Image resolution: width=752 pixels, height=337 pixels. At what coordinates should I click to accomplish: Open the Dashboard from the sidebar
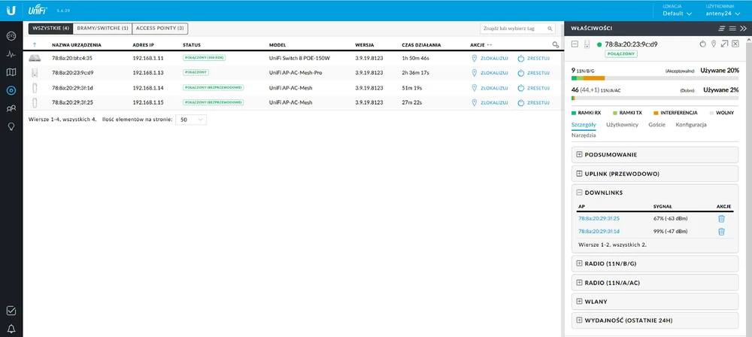click(x=11, y=35)
